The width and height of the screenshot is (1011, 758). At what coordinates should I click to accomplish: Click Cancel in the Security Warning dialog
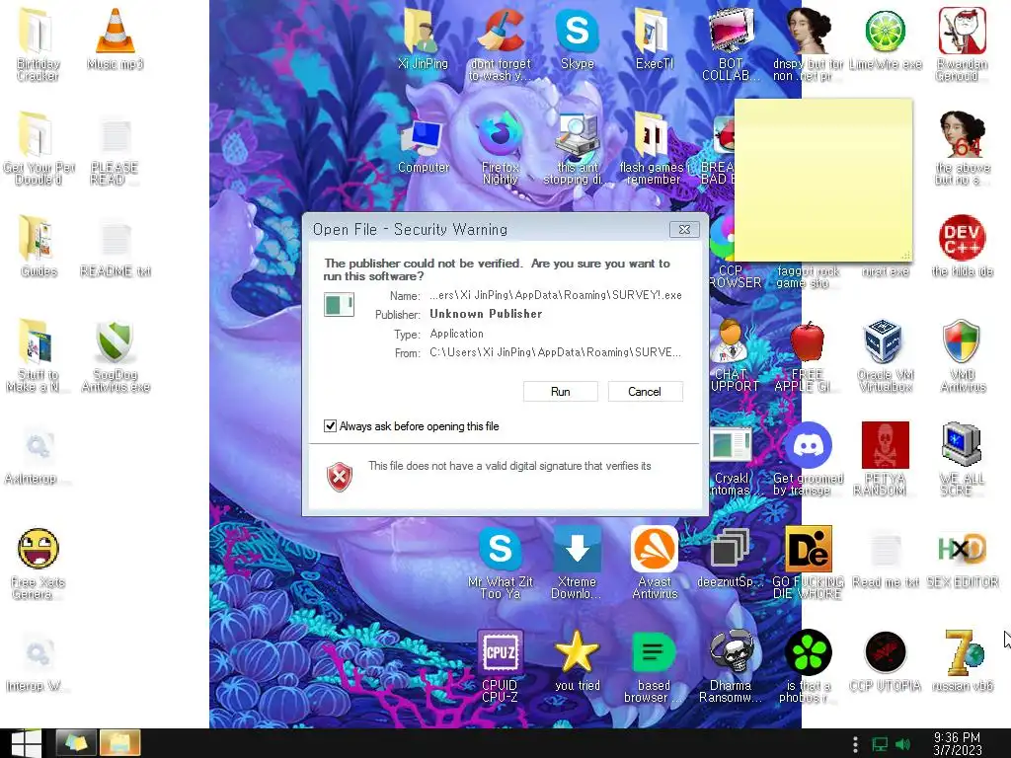645,391
